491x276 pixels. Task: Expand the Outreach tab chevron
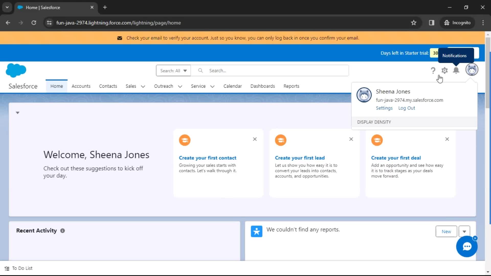pos(180,86)
